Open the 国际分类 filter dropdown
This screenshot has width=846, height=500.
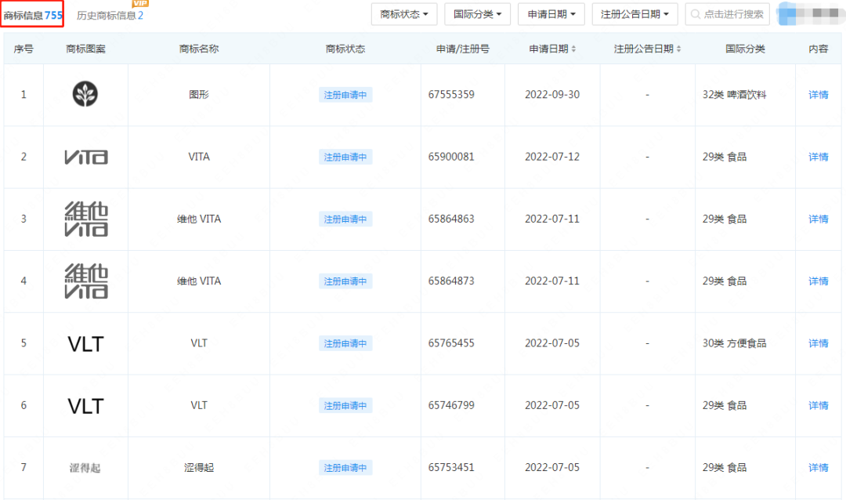478,14
